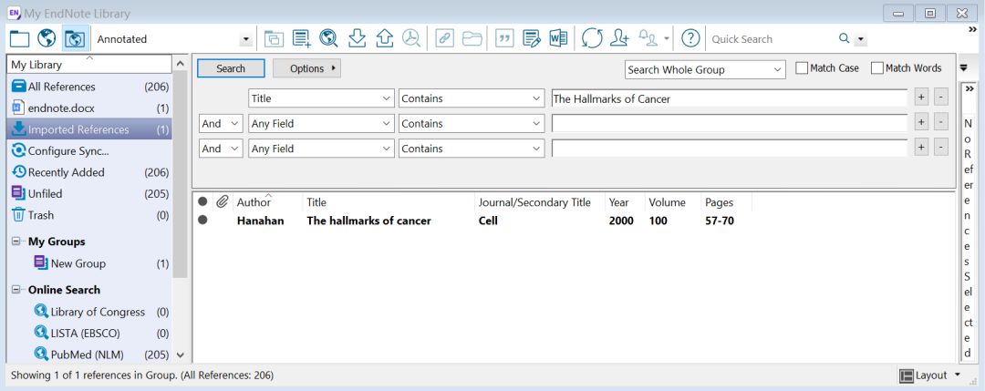Select New Group under My Groups

(x=89, y=263)
